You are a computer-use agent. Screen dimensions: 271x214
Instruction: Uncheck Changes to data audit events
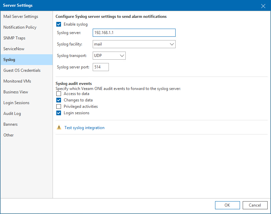click(x=59, y=100)
